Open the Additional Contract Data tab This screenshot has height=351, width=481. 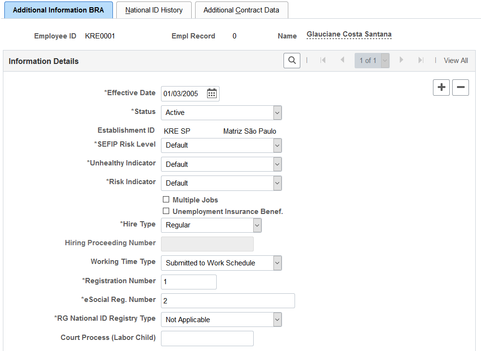[241, 10]
